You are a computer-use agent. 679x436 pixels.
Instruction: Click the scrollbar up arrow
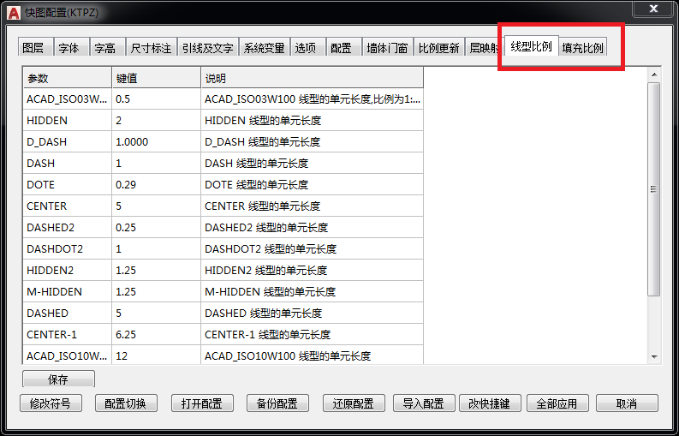click(x=654, y=75)
